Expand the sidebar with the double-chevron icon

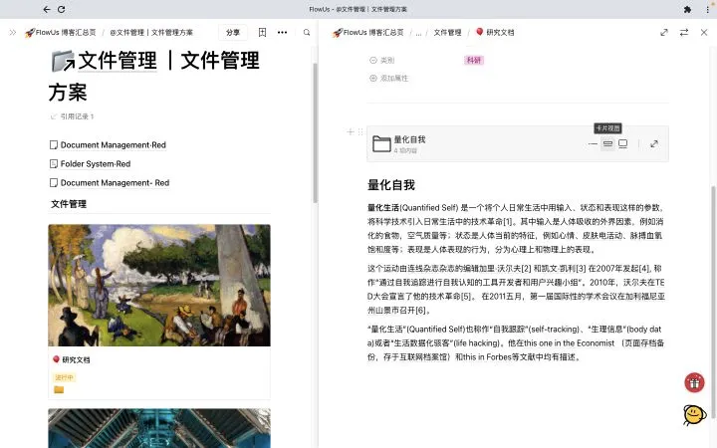coord(12,33)
